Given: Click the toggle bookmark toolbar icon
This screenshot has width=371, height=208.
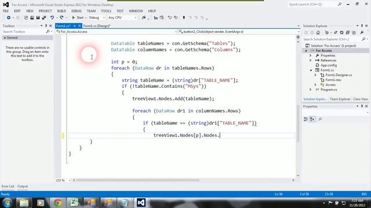Looking at the screenshot, I should [184, 18].
